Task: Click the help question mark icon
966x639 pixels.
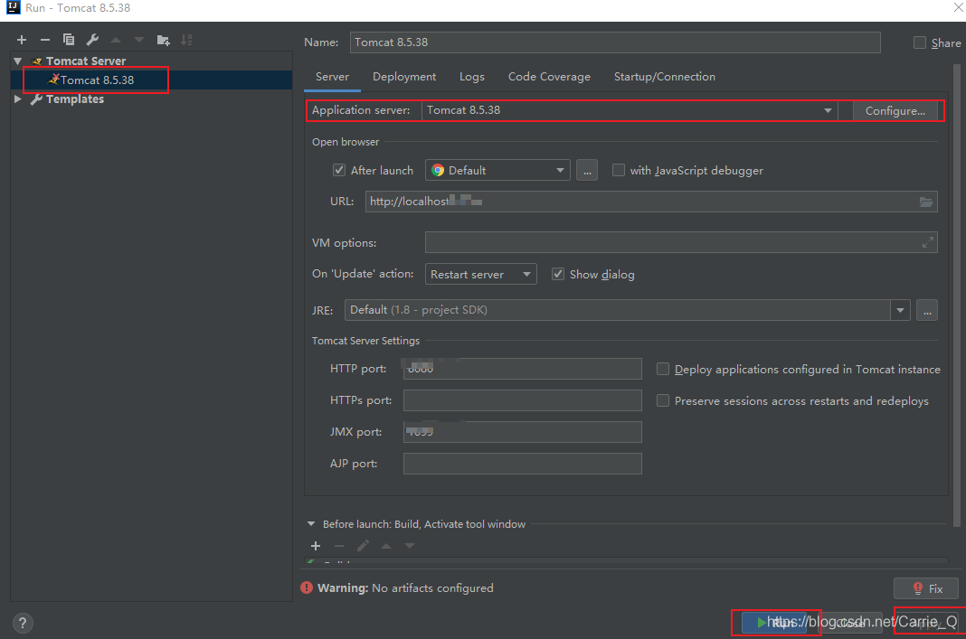Action: 23,623
